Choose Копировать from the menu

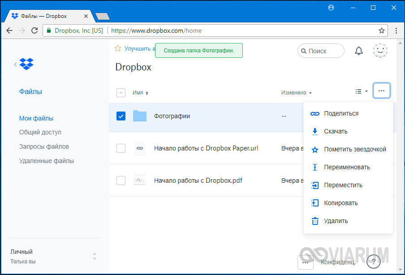(x=348, y=203)
